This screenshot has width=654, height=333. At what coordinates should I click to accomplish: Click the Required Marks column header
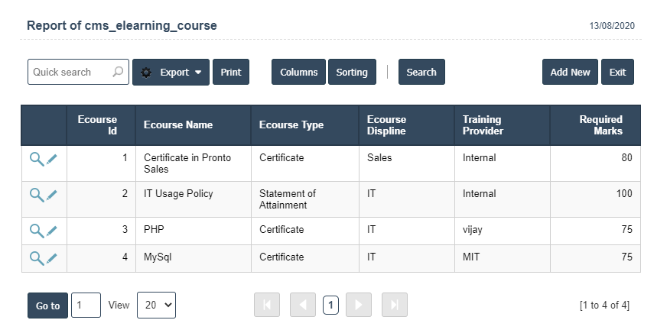coord(600,125)
